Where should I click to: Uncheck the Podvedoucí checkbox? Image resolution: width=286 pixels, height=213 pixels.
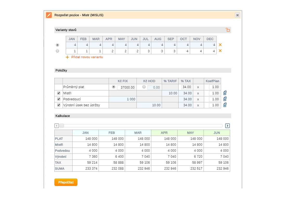click(59, 99)
